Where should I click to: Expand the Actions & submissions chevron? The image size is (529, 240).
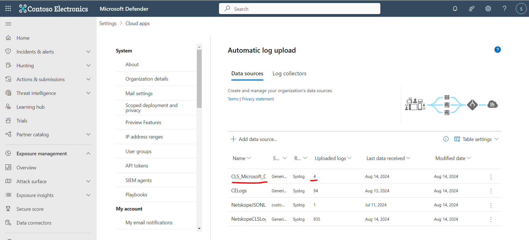[88, 79]
